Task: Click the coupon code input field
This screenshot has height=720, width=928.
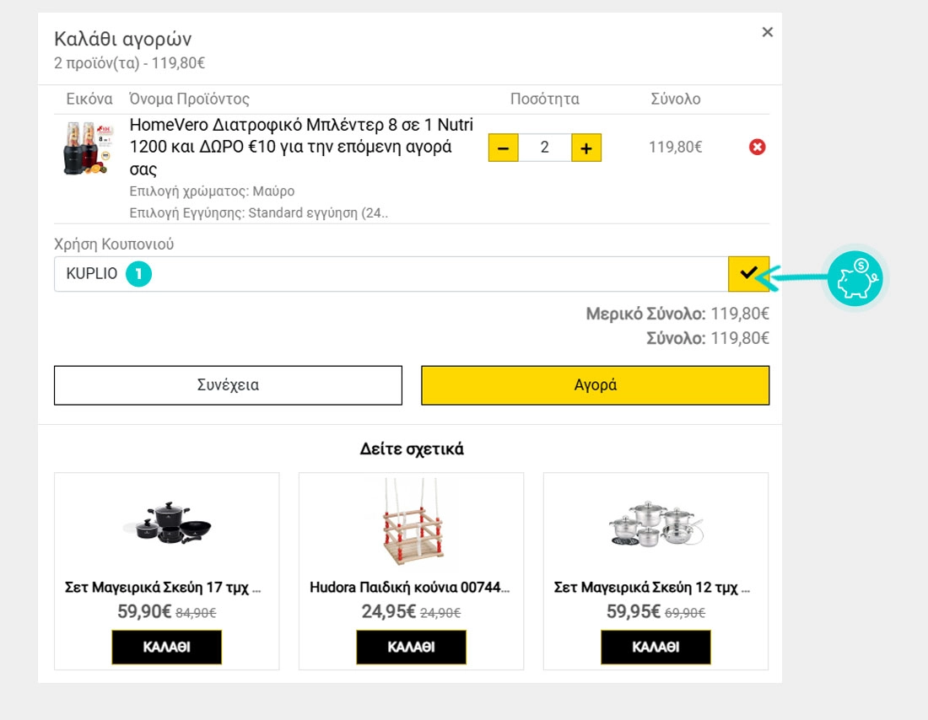Action: coord(422,274)
